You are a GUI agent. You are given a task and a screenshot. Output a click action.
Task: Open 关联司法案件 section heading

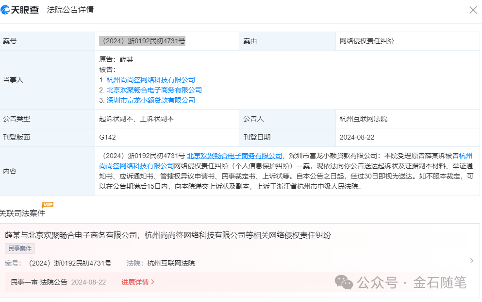[x=22, y=213]
